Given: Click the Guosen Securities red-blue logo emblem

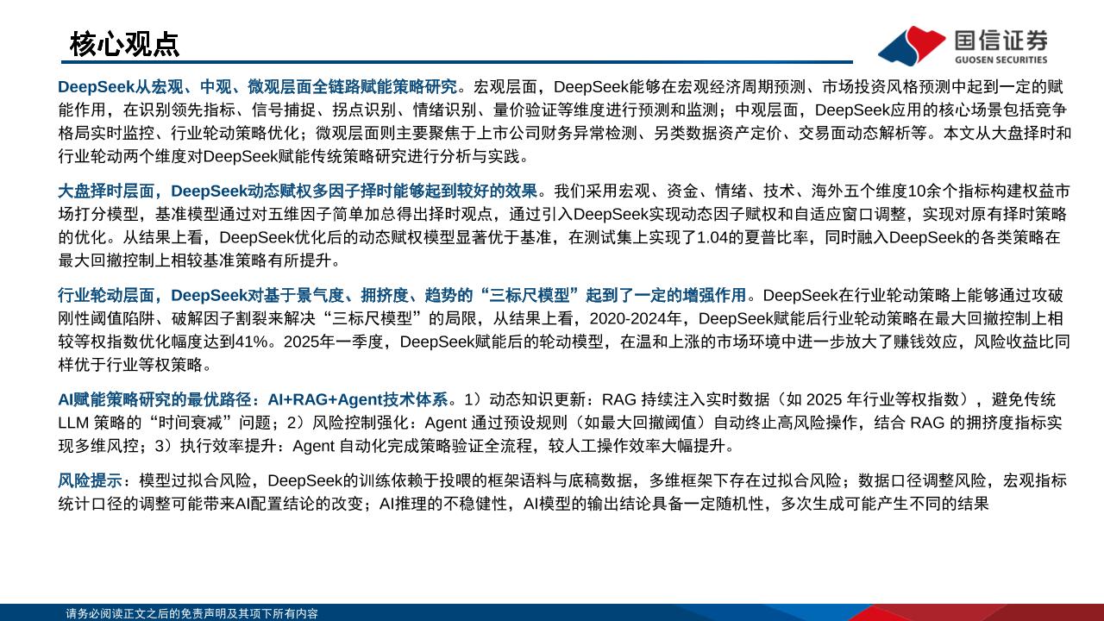Looking at the screenshot, I should [912, 45].
